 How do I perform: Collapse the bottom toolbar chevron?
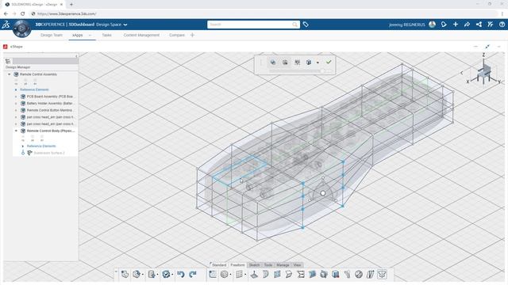(117, 272)
